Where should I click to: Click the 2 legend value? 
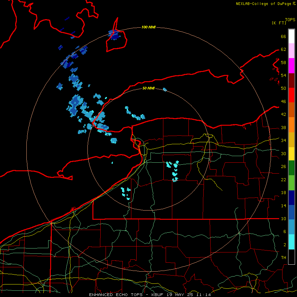(284, 245)
